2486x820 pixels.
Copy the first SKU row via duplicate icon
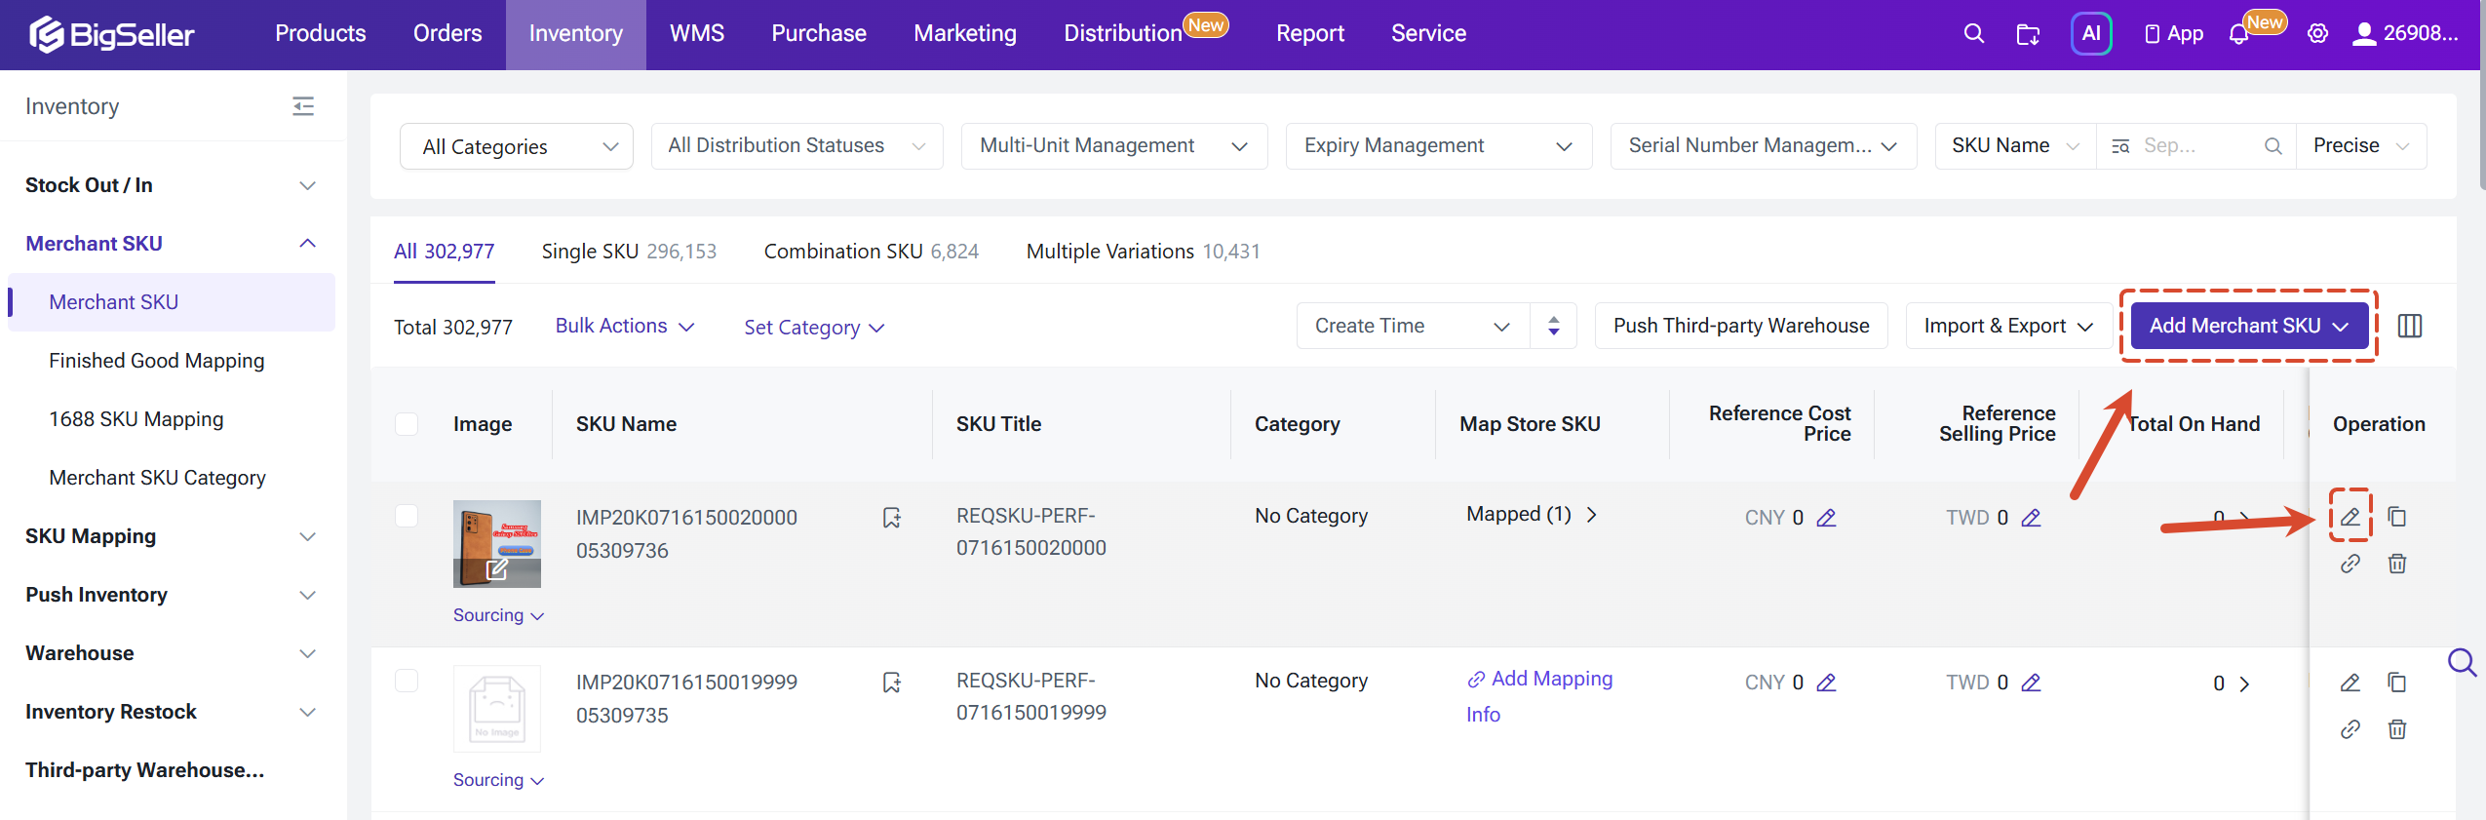(x=2396, y=517)
